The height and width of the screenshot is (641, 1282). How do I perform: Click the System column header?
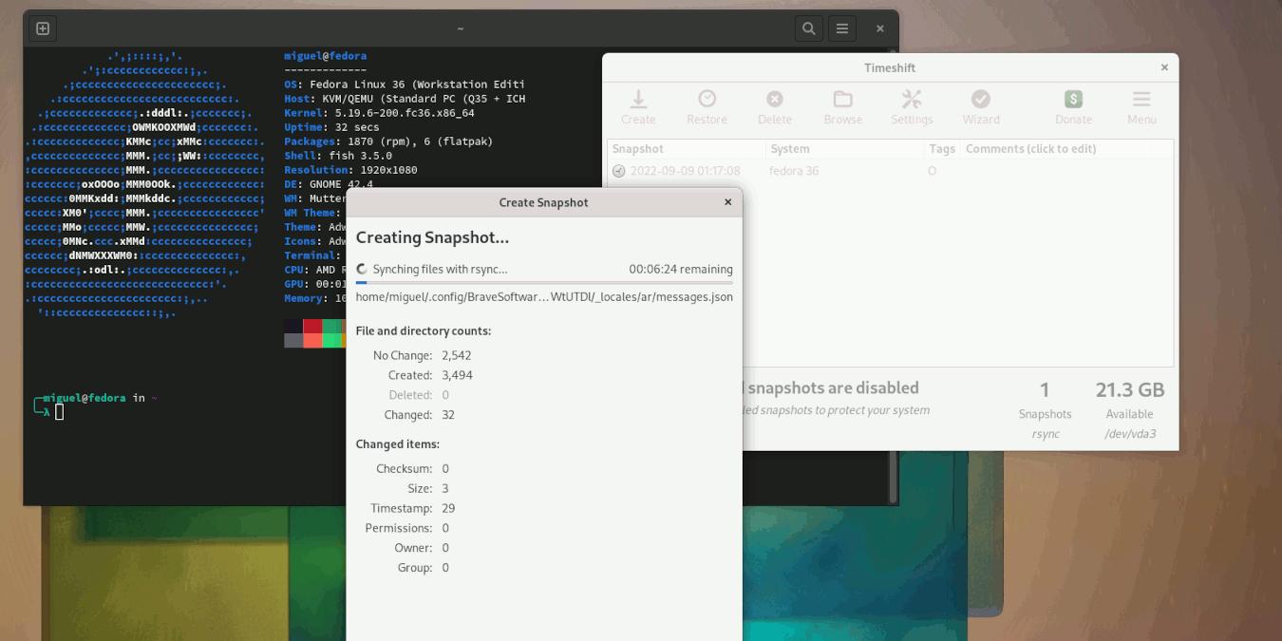click(843, 149)
